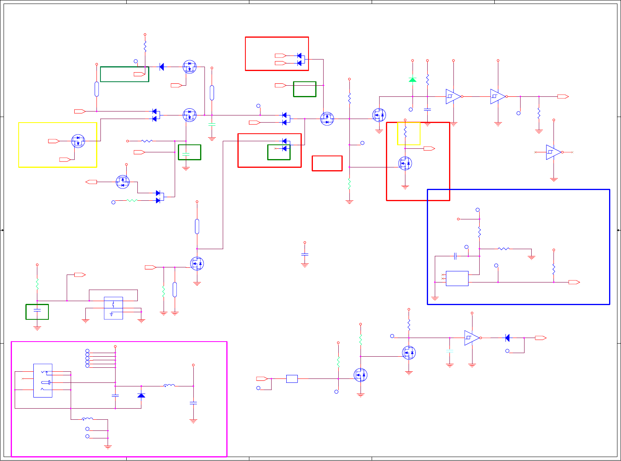Click the blue-boxed switch component near the green-framed capacitor
This screenshot has height=461, width=621.
113,308
